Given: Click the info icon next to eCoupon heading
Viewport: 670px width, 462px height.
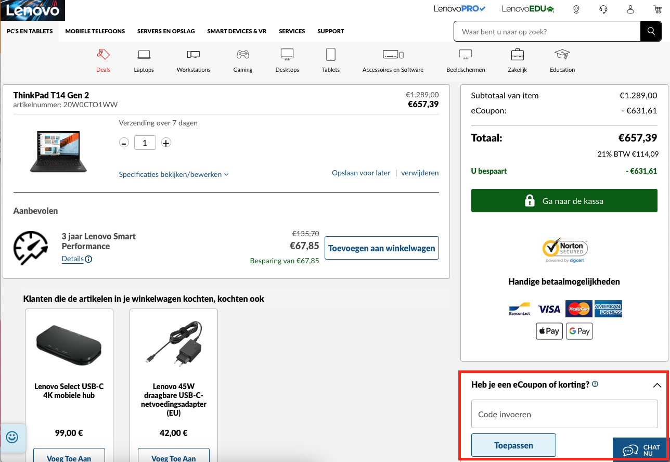Looking at the screenshot, I should click(595, 384).
